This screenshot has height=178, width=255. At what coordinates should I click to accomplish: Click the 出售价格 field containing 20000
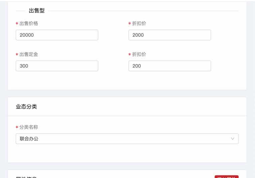click(57, 35)
